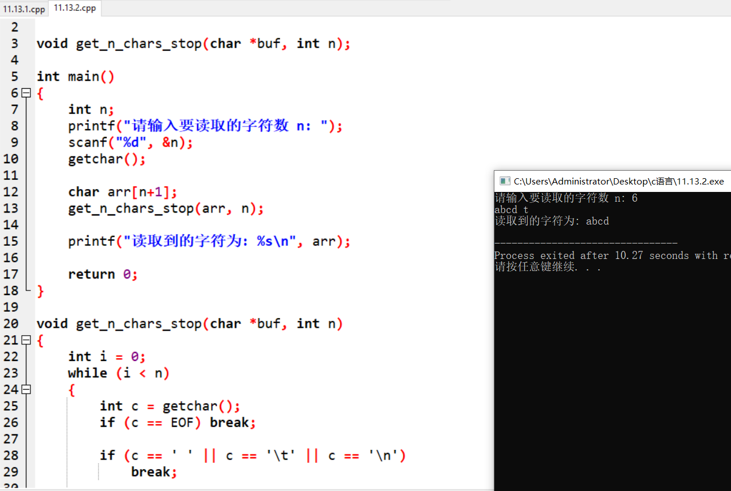The height and width of the screenshot is (491, 731).
Task: Click the get_n_chars_stop(arr, n) call
Action: (x=166, y=209)
